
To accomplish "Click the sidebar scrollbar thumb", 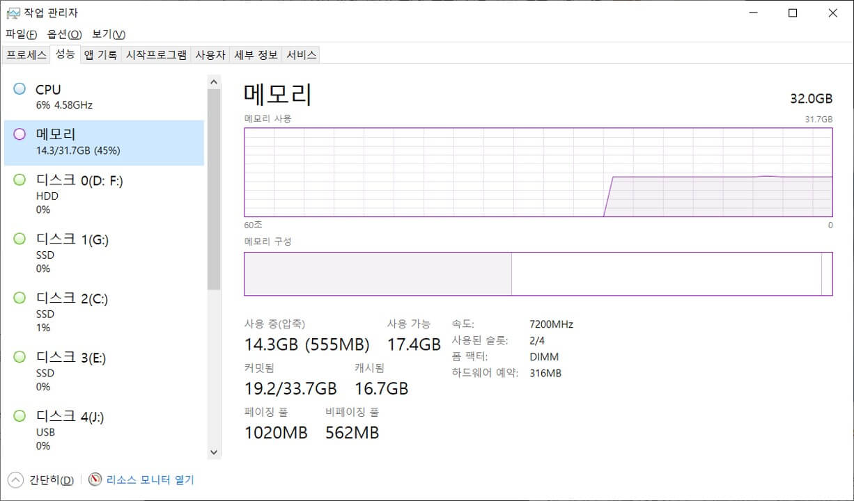I will 214,189.
